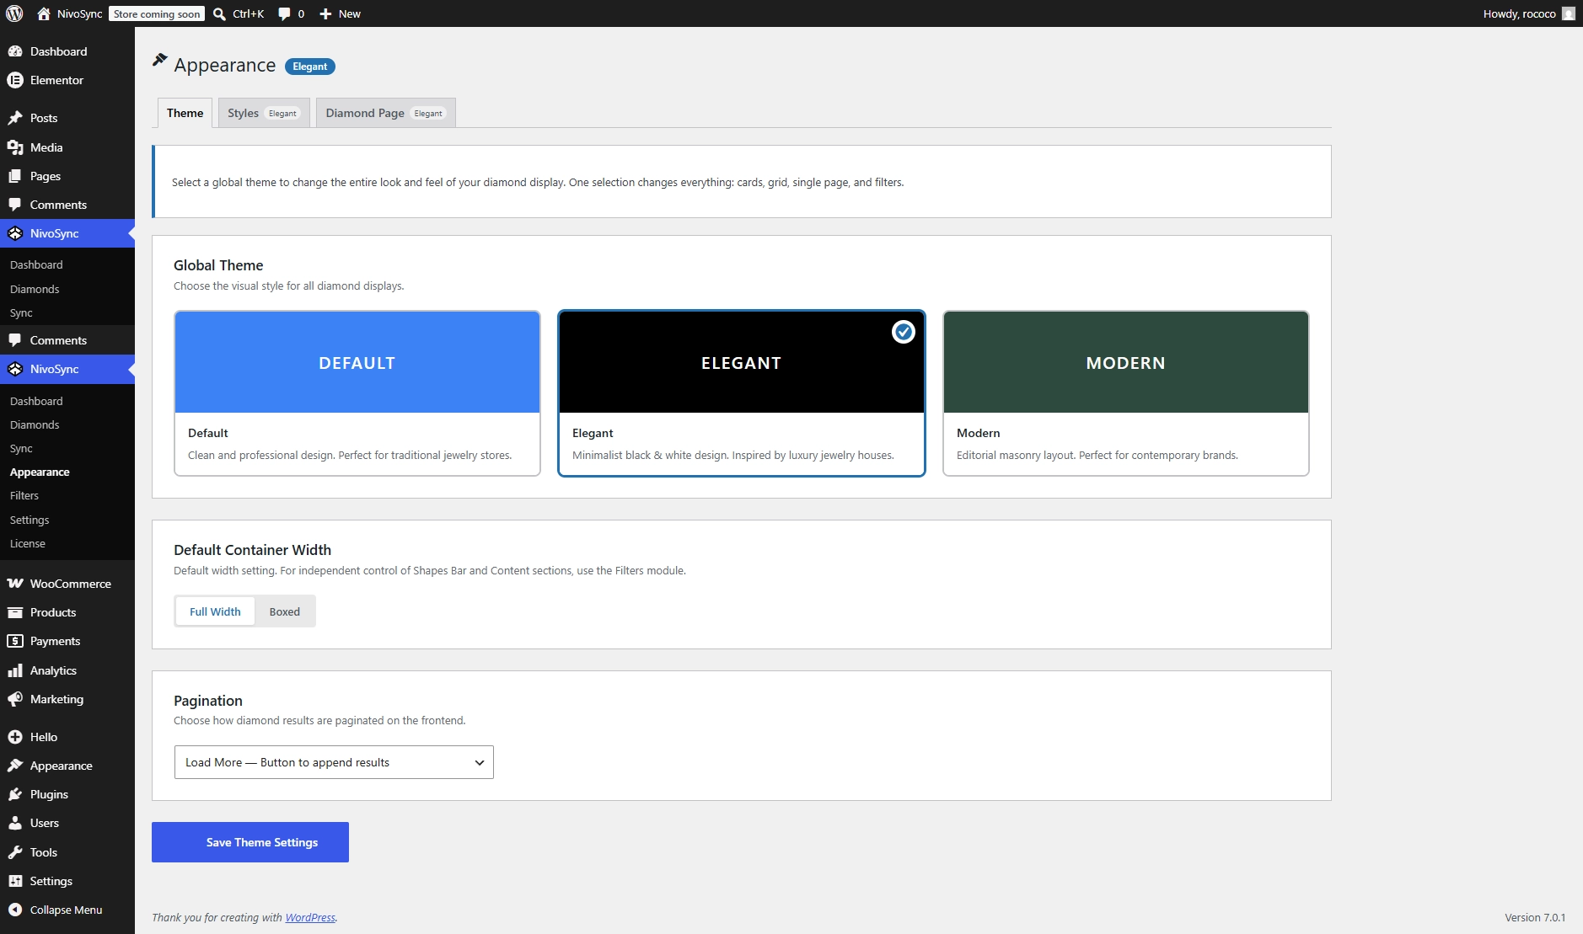Click the pin icon before Appearance heading
This screenshot has width=1583, height=934.
tap(159, 60)
